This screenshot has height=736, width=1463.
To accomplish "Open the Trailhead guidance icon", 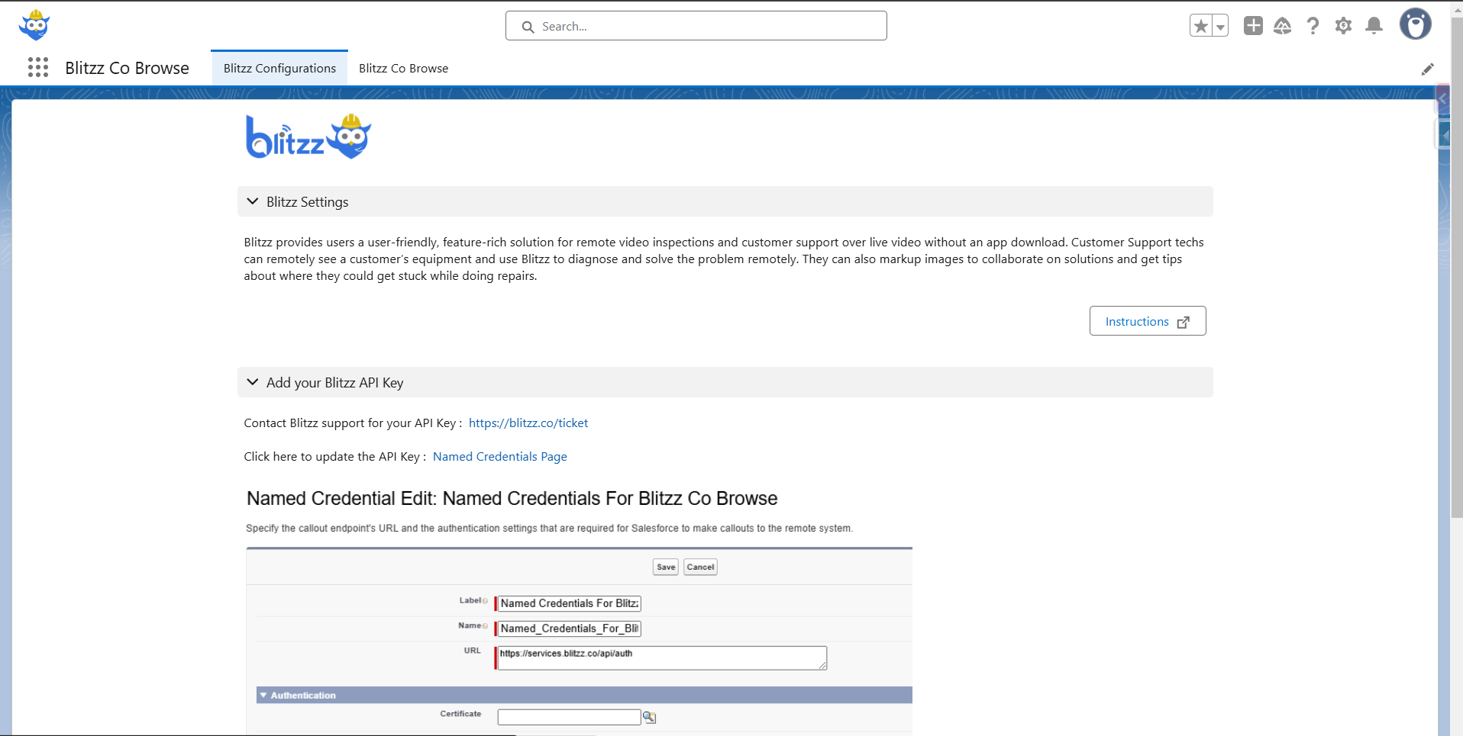I will pyautogui.click(x=1283, y=26).
